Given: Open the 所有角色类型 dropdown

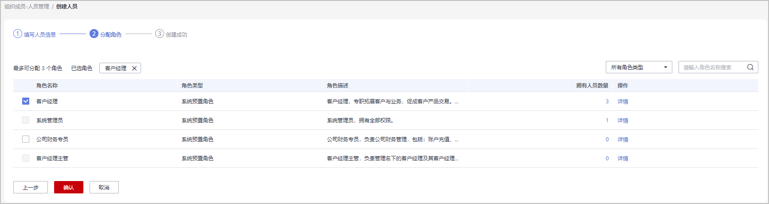Looking at the screenshot, I should (639, 67).
